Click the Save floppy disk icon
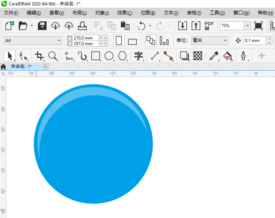 pyautogui.click(x=43, y=26)
